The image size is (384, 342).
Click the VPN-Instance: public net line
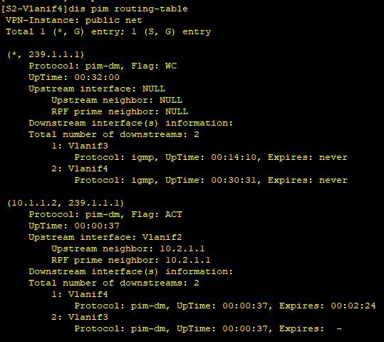tap(73, 21)
